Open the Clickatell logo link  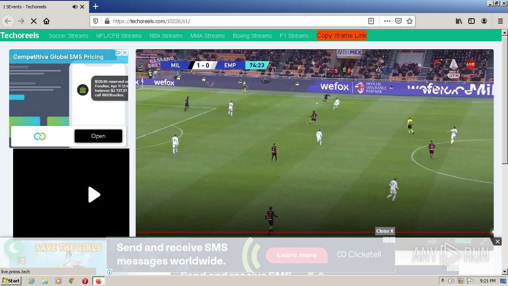tap(359, 254)
